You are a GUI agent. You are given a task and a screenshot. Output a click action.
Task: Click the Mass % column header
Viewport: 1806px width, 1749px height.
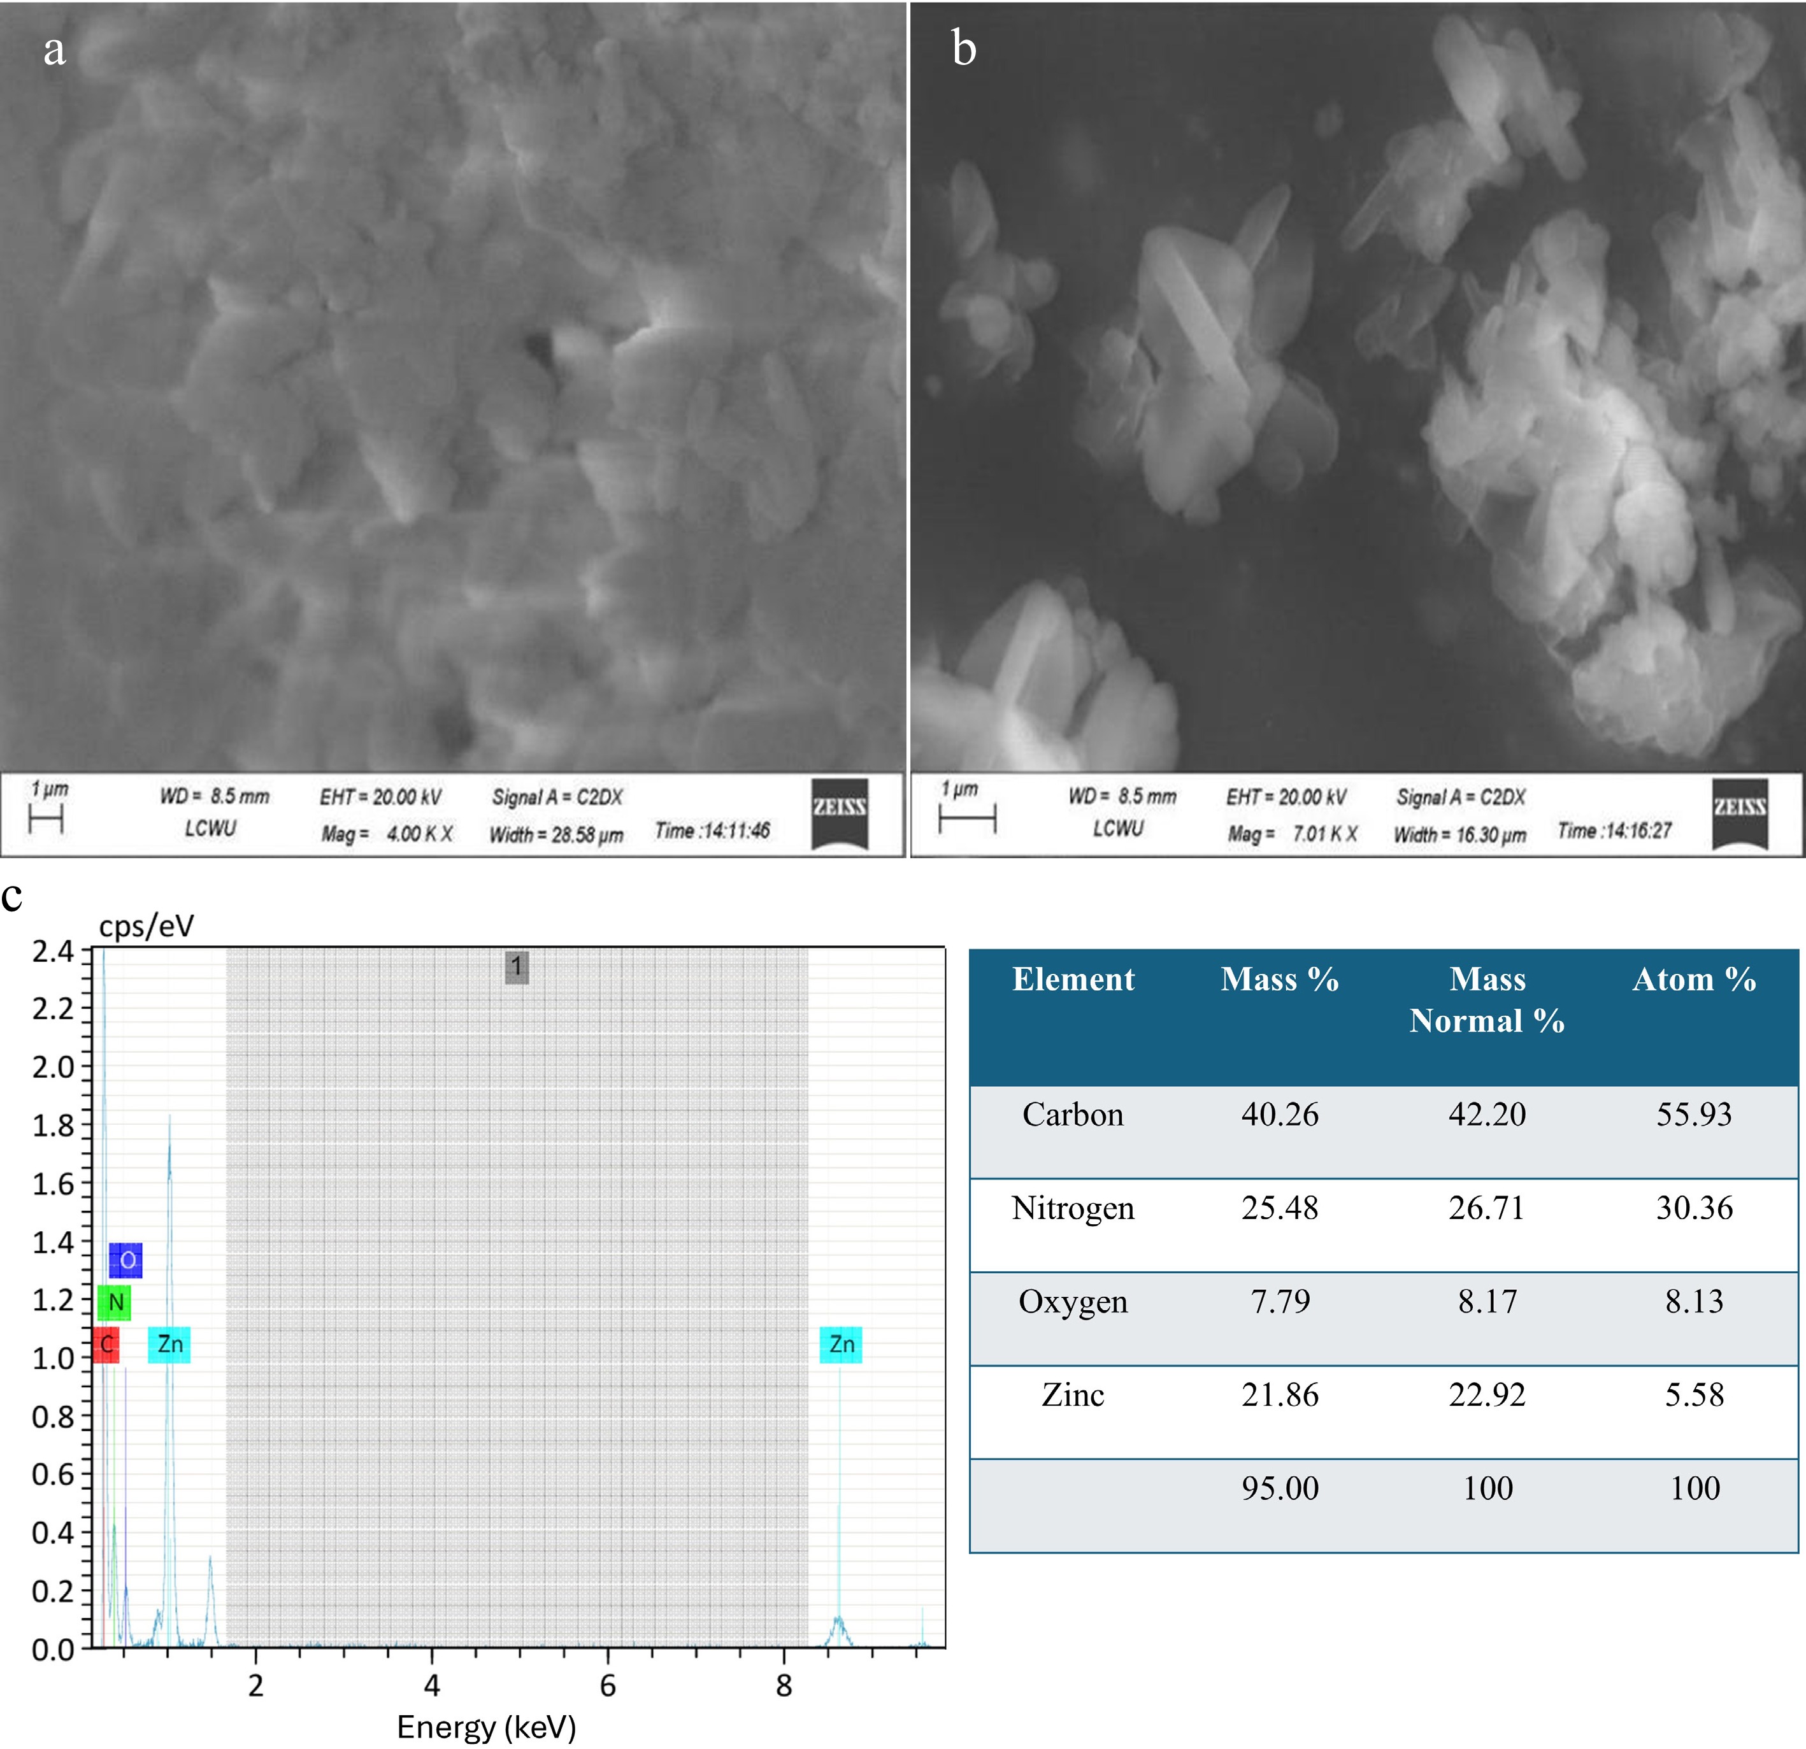tap(1279, 980)
